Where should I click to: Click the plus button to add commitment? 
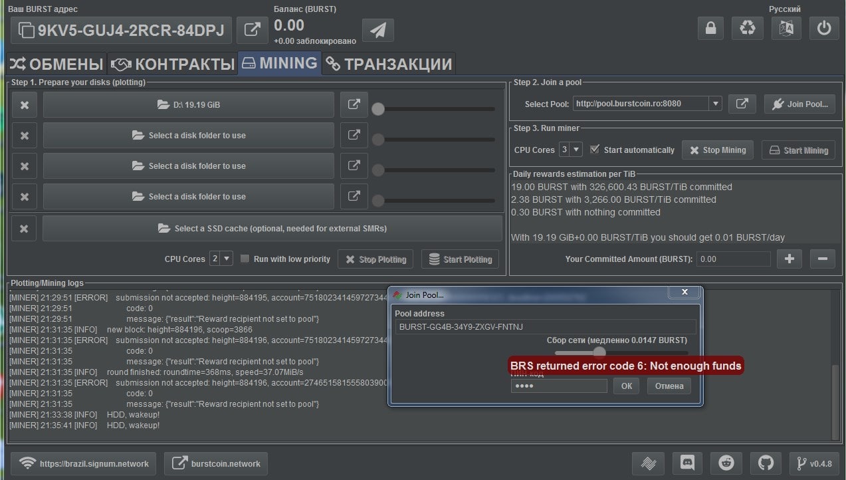789,259
